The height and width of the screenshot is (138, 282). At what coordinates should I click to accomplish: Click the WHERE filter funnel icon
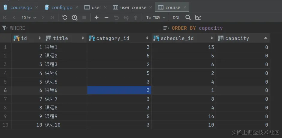tap(5, 28)
